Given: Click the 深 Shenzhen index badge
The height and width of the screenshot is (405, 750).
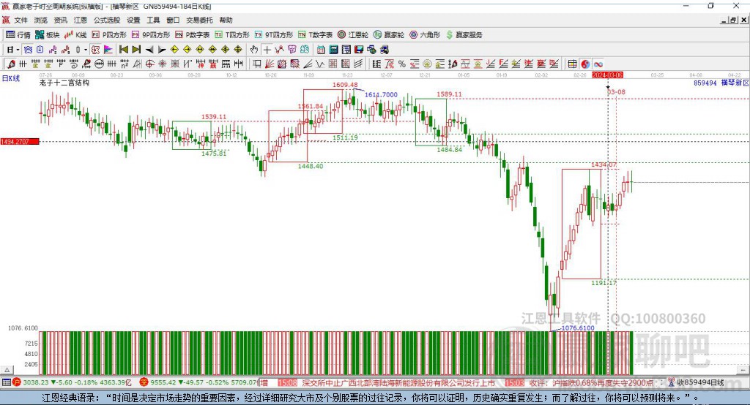Looking at the screenshot, I should pos(144,382).
